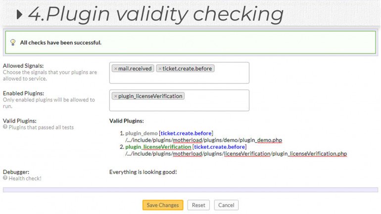This screenshot has width=381, height=214.
Task: Click the Enabled Plugins label
Action: [23, 93]
